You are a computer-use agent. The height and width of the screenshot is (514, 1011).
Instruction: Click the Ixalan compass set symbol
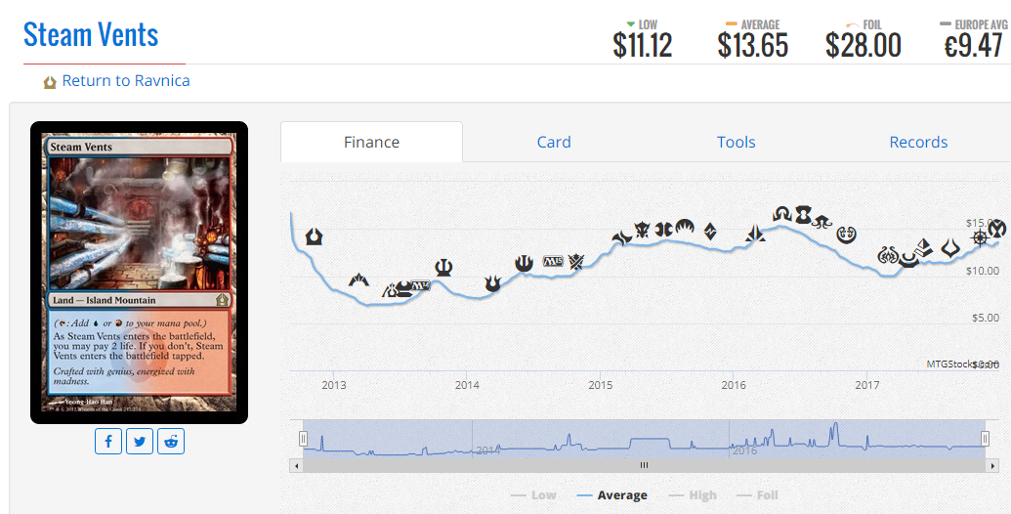tap(980, 237)
